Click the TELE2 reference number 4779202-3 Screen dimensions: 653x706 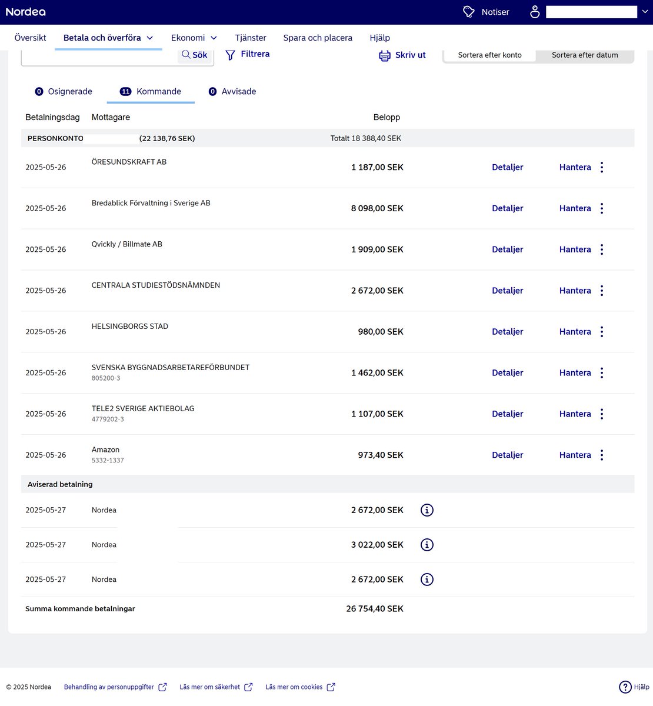pos(108,419)
